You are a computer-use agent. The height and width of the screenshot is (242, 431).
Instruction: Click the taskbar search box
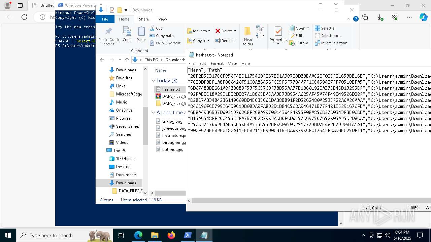point(65,235)
